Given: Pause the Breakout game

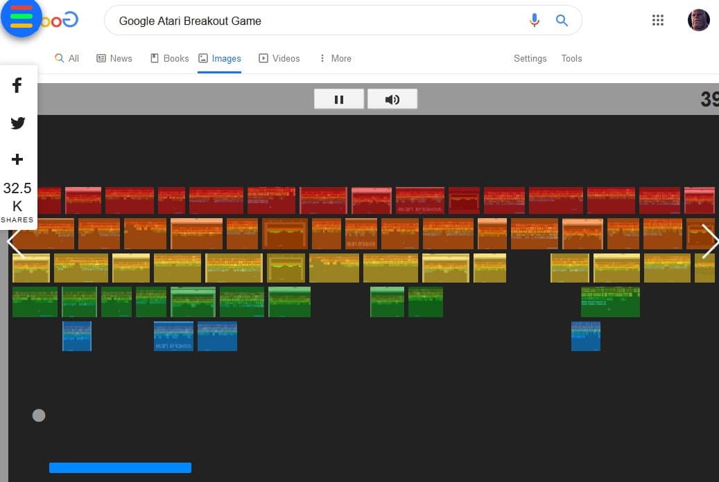Looking at the screenshot, I should [x=339, y=99].
